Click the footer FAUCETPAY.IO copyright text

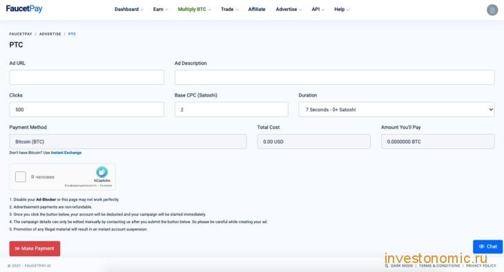(29, 266)
